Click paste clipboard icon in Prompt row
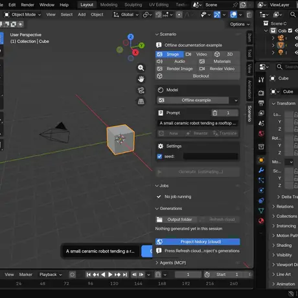The width and height of the screenshot is (298, 298). click(x=215, y=113)
